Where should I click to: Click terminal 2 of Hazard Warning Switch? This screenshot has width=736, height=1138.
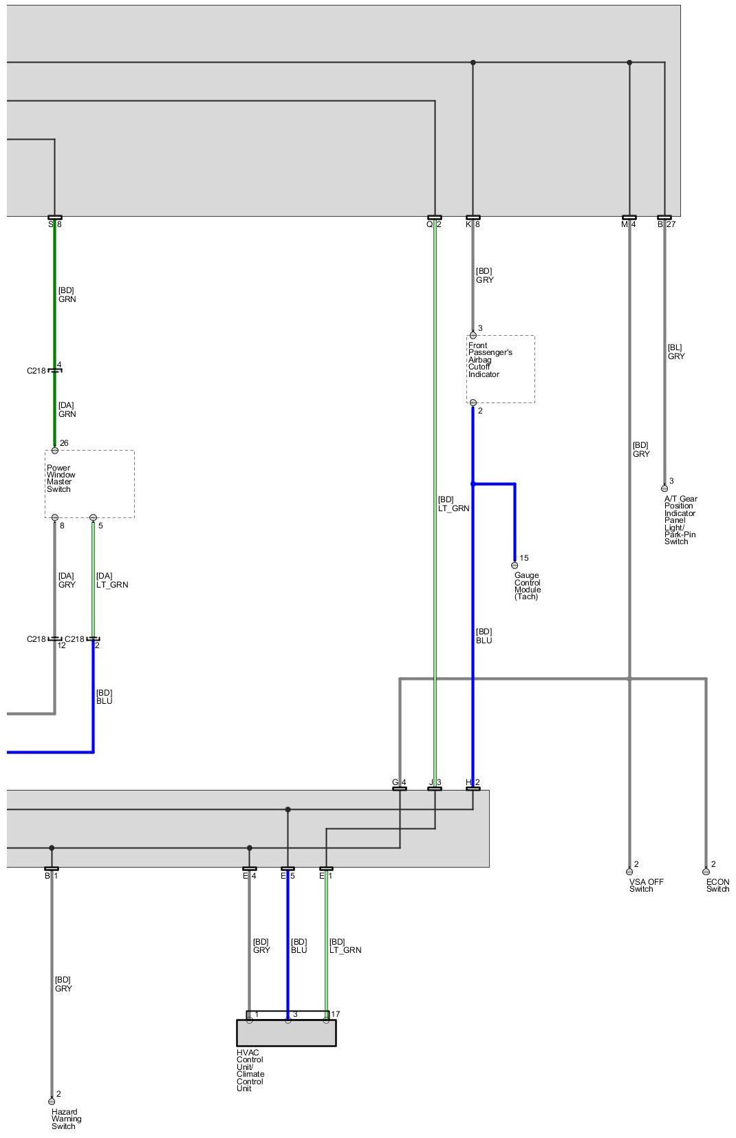pos(52,1101)
